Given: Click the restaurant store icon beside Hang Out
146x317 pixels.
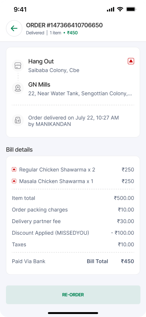Looking at the screenshot, I should (x=18, y=66).
